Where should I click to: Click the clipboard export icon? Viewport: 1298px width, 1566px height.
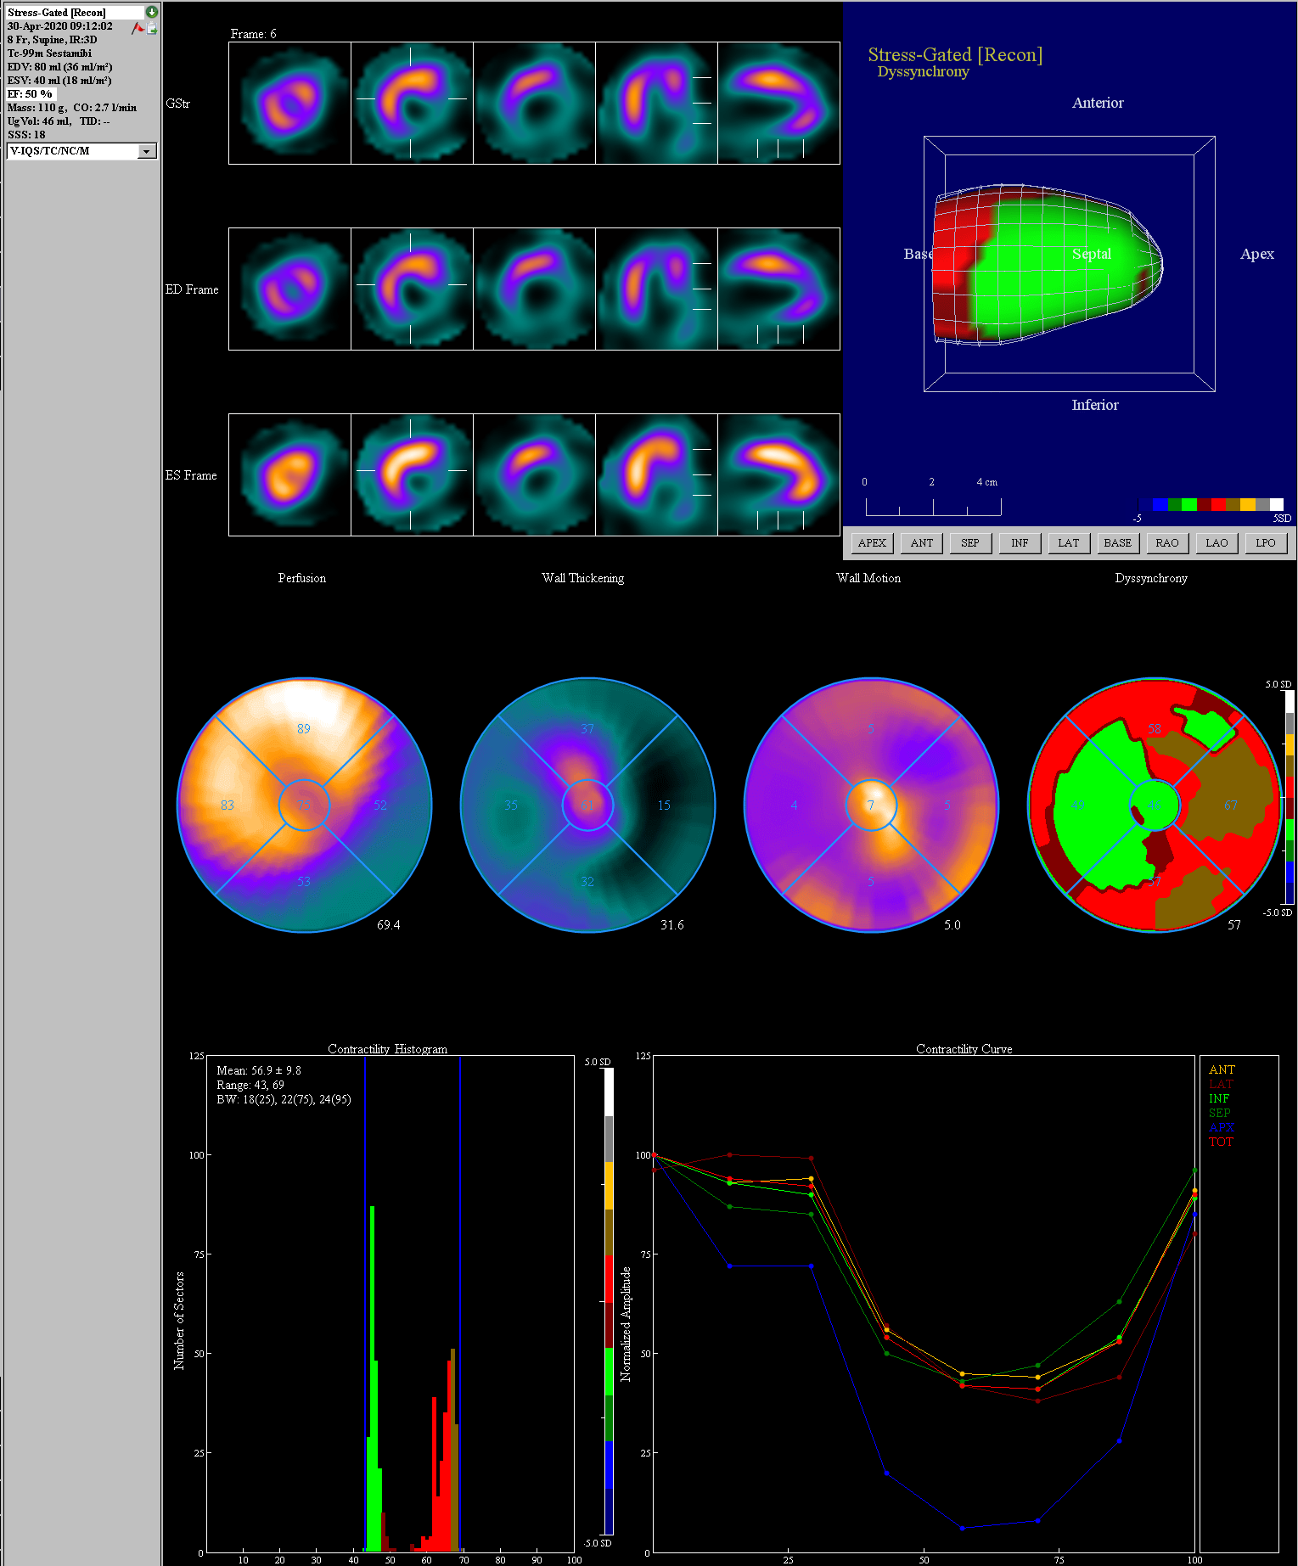pyautogui.click(x=152, y=29)
